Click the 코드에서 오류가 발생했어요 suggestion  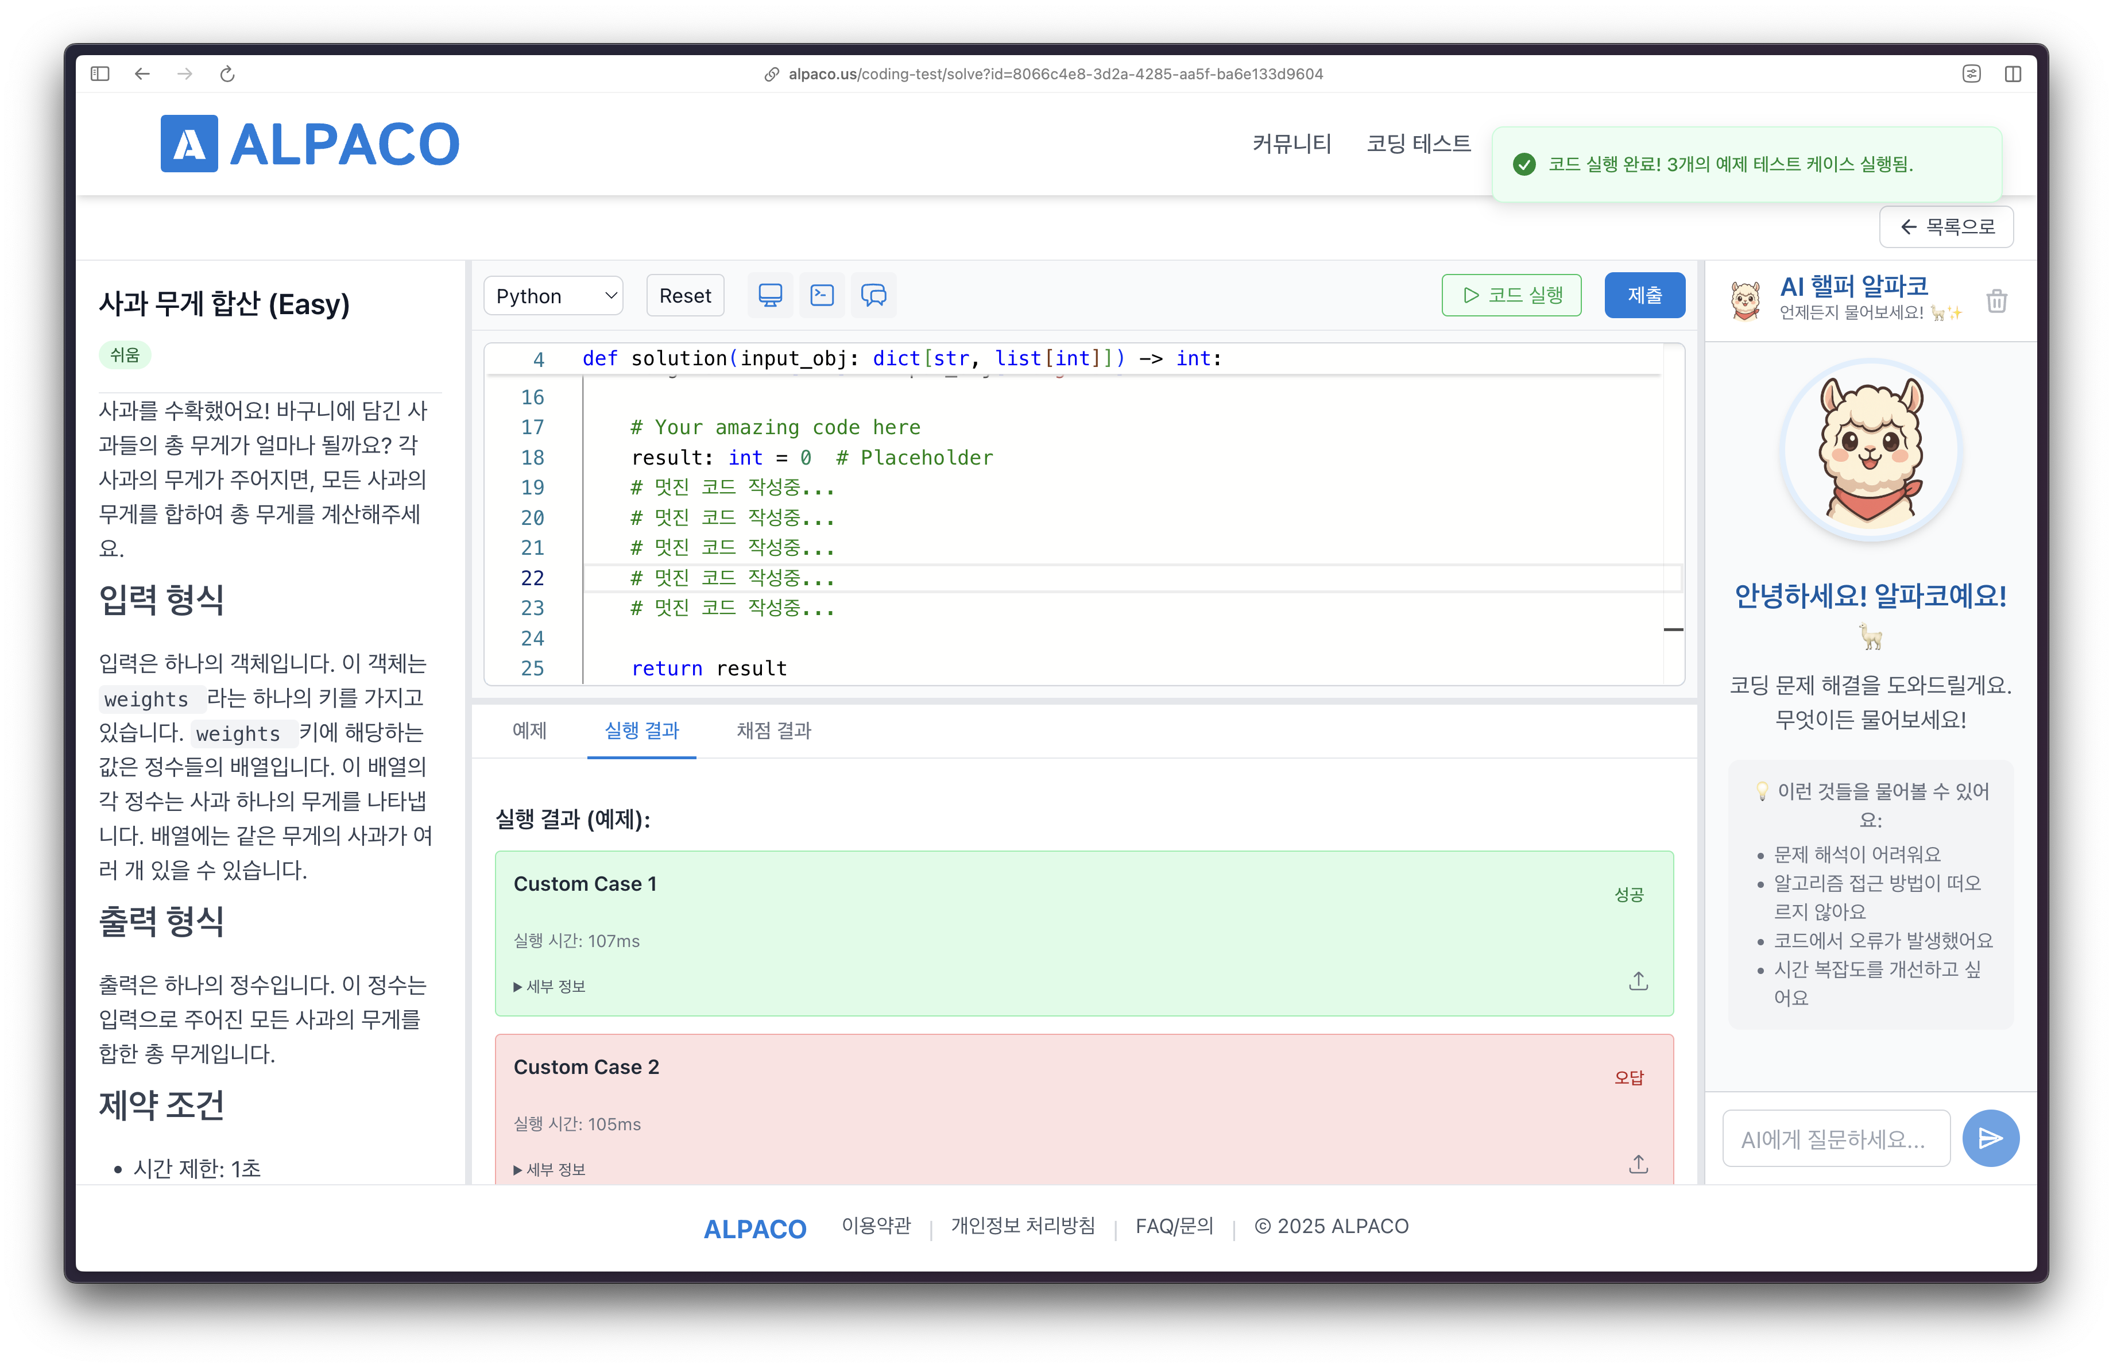(x=1882, y=940)
